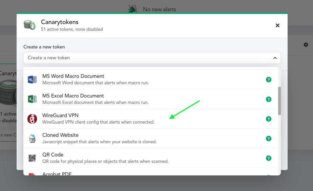Image resolution: width=313 pixels, height=191 pixels.
Task: Open help for MS Word Macro Document
Action: 269,80
